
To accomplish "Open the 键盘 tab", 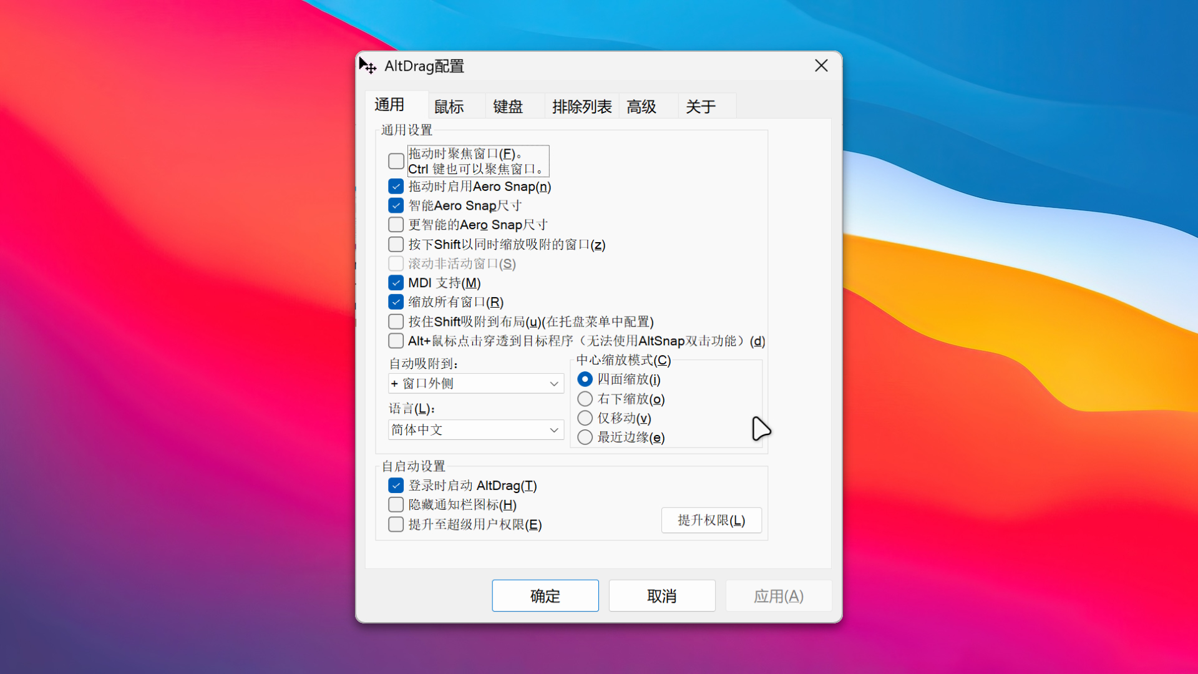I will click(515, 107).
